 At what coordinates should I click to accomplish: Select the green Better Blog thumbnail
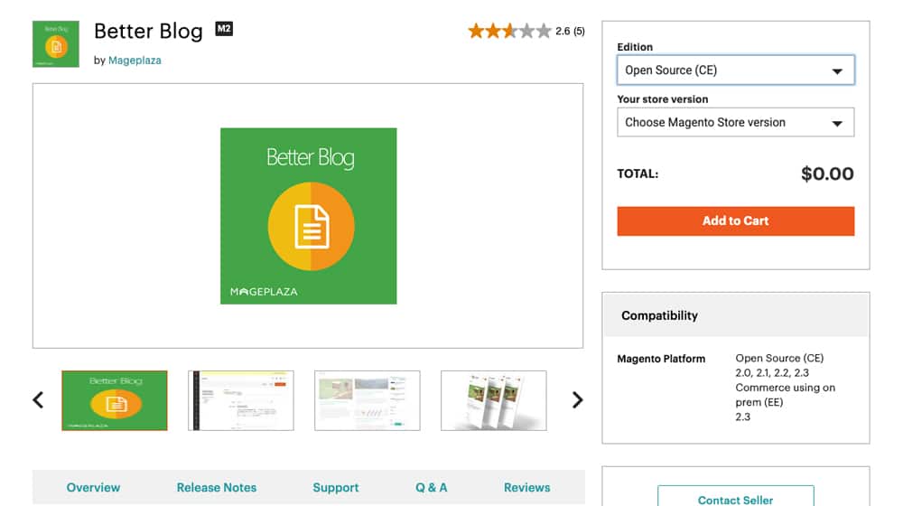(115, 400)
